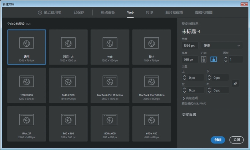The width and height of the screenshot is (250, 150).
Task: Switch to the 移动设备 tab
Action: (x=108, y=12)
